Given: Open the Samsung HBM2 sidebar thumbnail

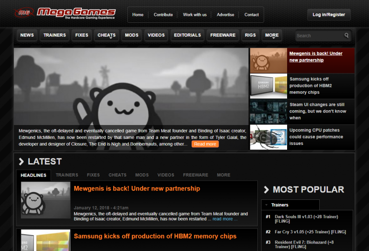Looking at the screenshot, I should pyautogui.click(x=268, y=86).
